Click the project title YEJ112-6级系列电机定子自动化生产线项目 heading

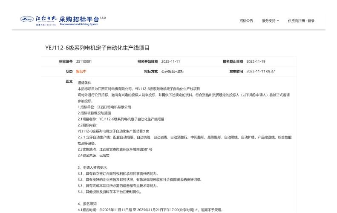coord(97,48)
